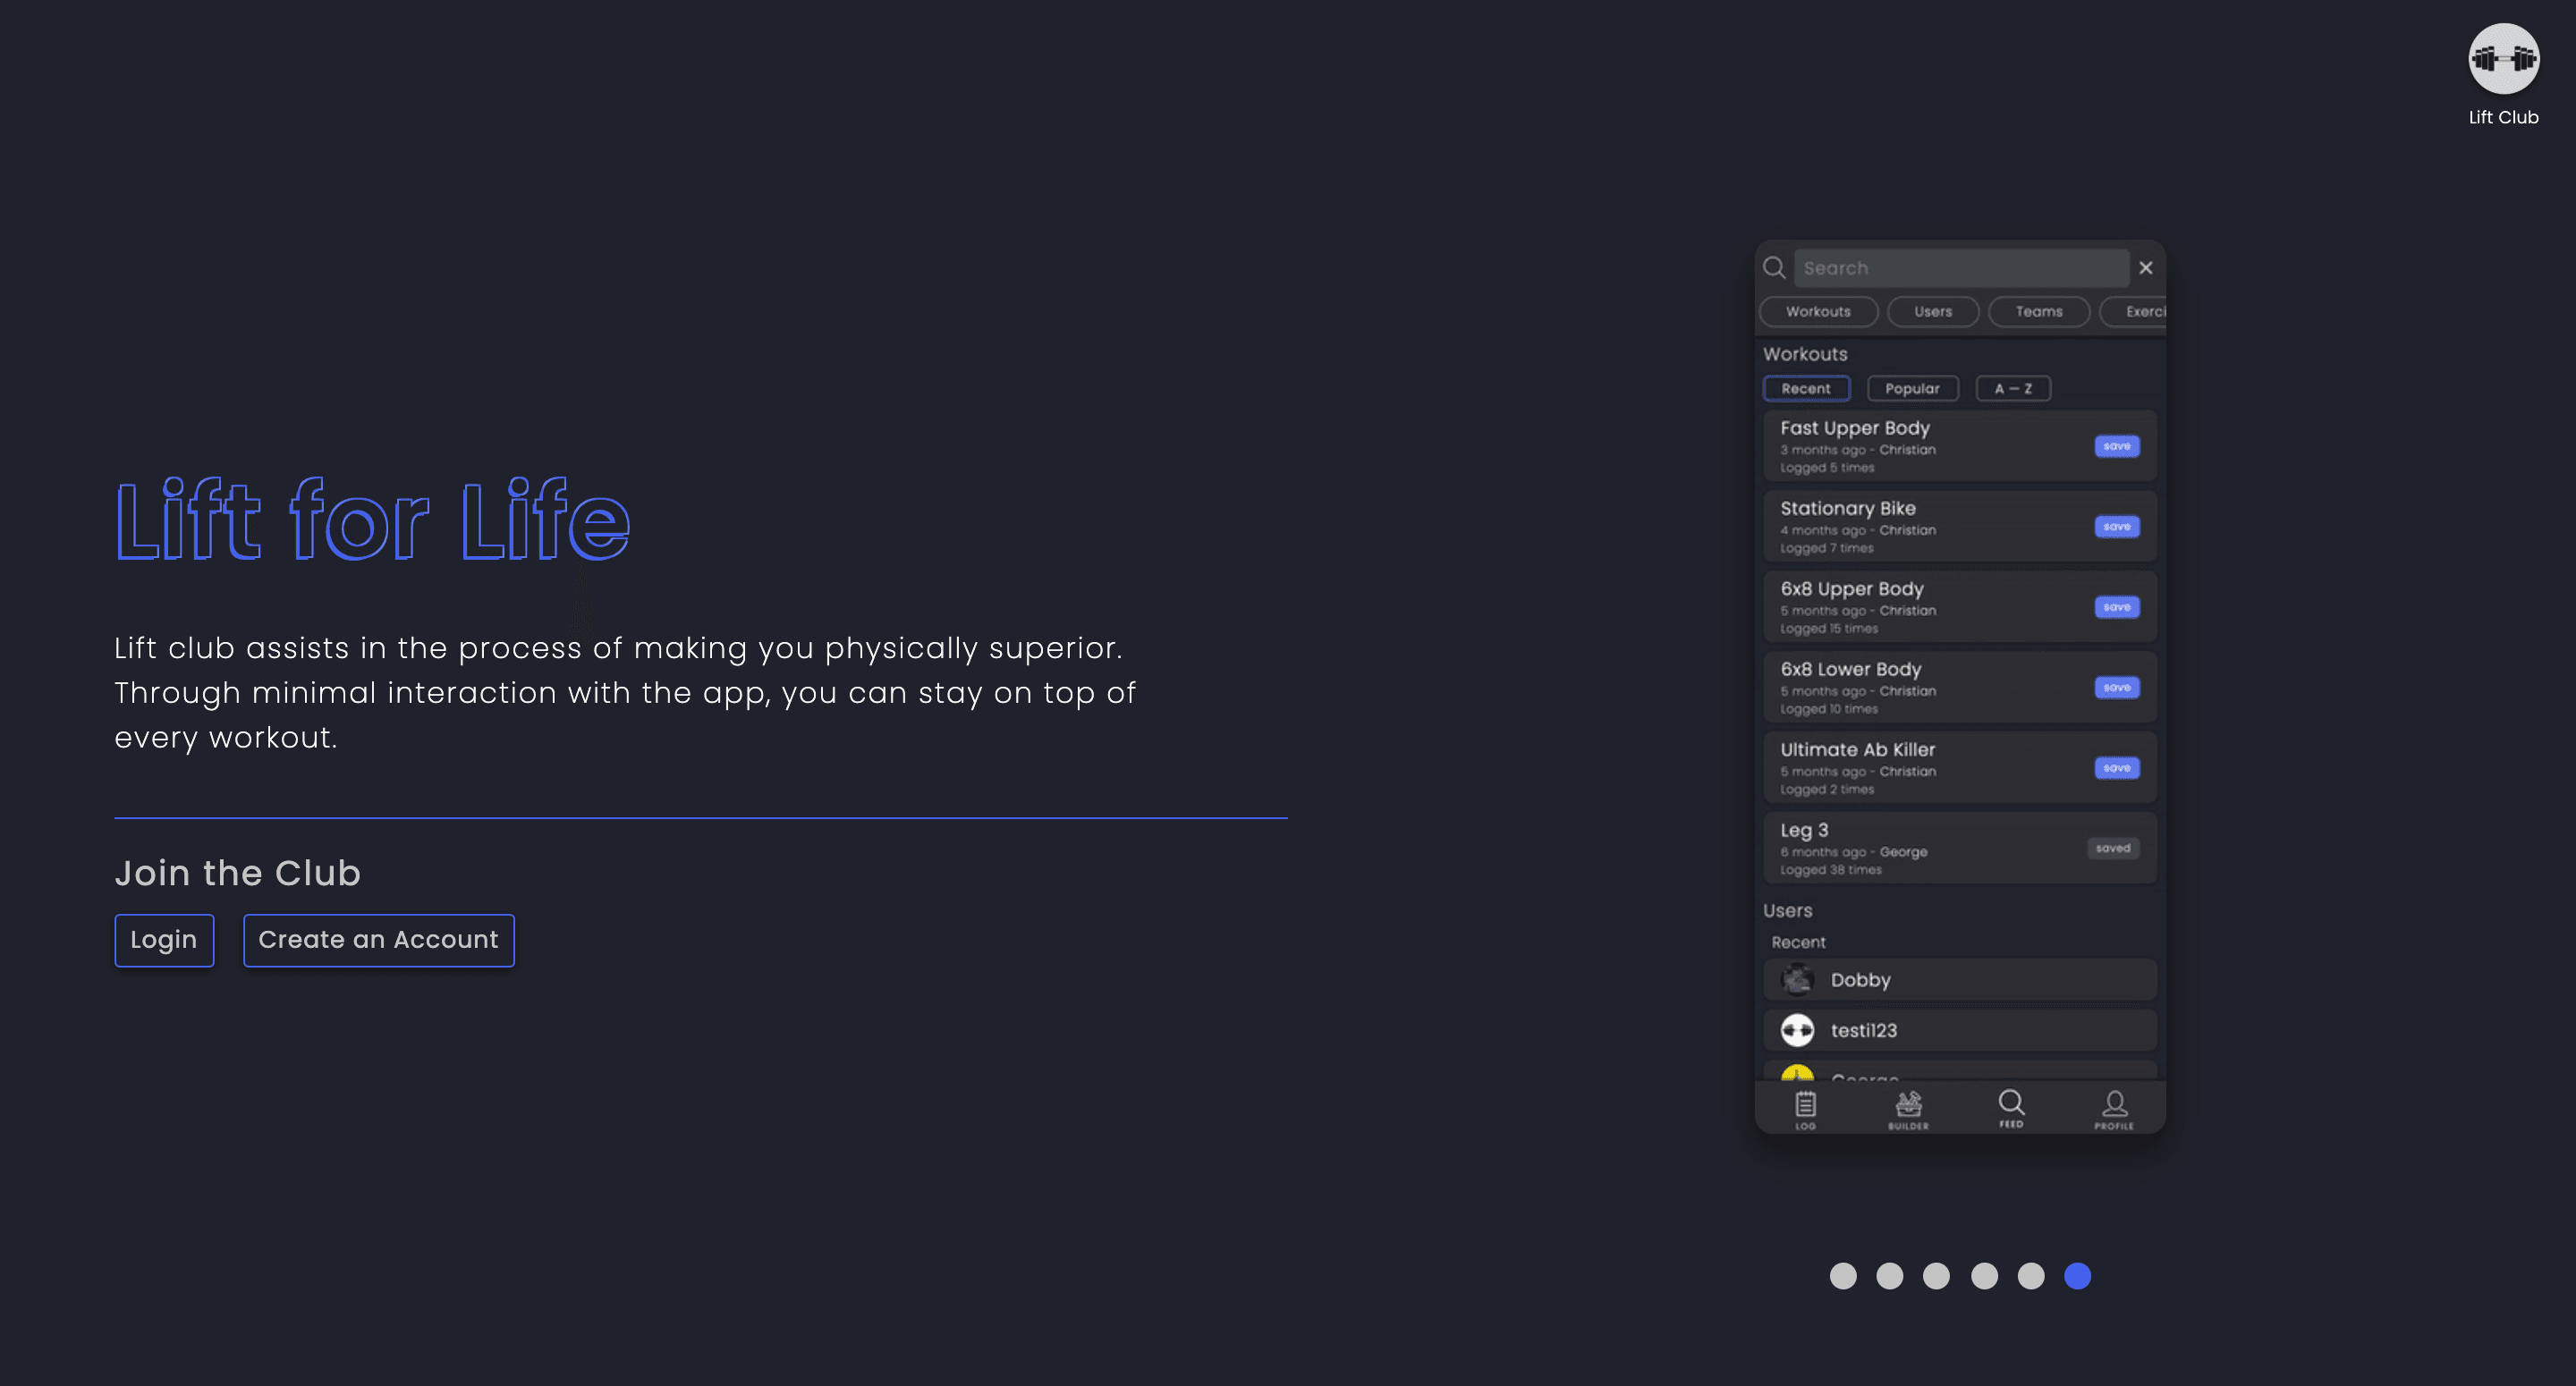This screenshot has height=1386, width=2576.
Task: Click the Workouts section heading in the mockup
Action: pos(1805,354)
